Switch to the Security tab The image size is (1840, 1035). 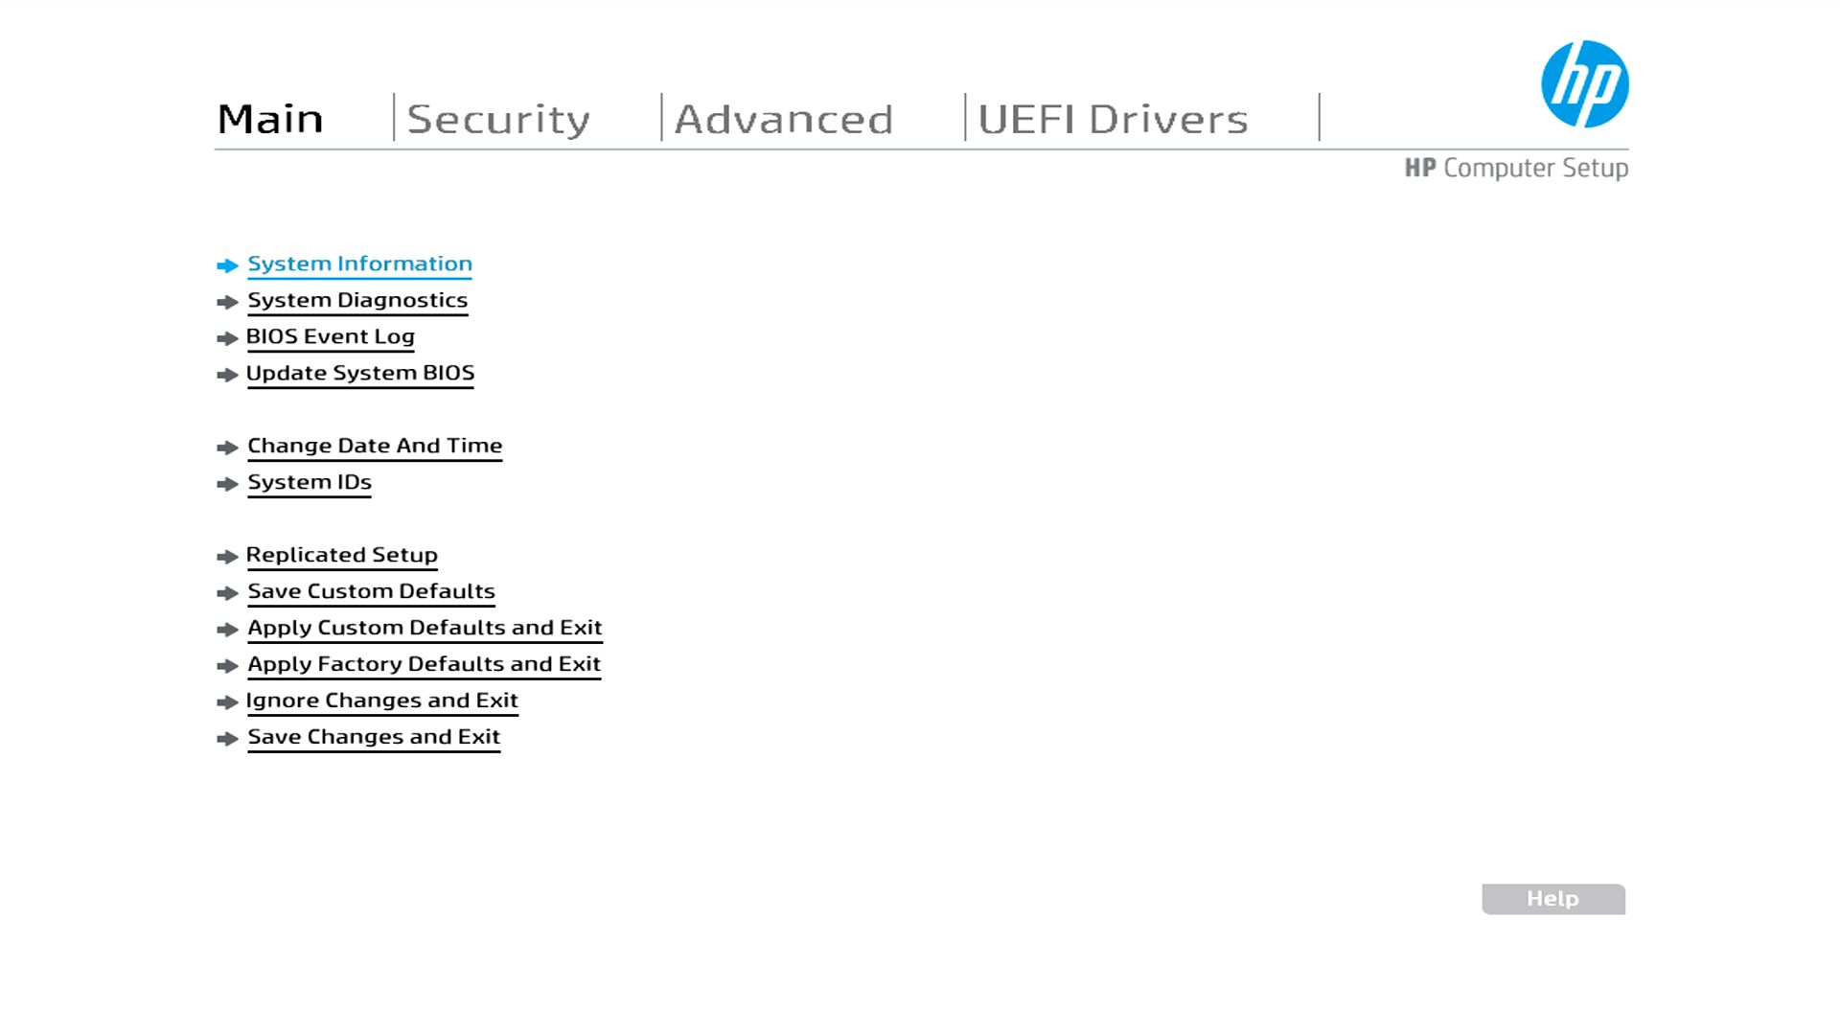click(x=498, y=119)
